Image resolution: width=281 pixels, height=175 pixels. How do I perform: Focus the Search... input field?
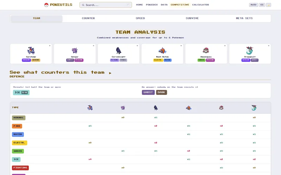[106, 5]
